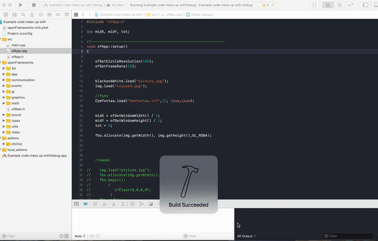This screenshot has height=241, width=378.
Task: Click the Step Out debug button
Action: click(x=123, y=204)
